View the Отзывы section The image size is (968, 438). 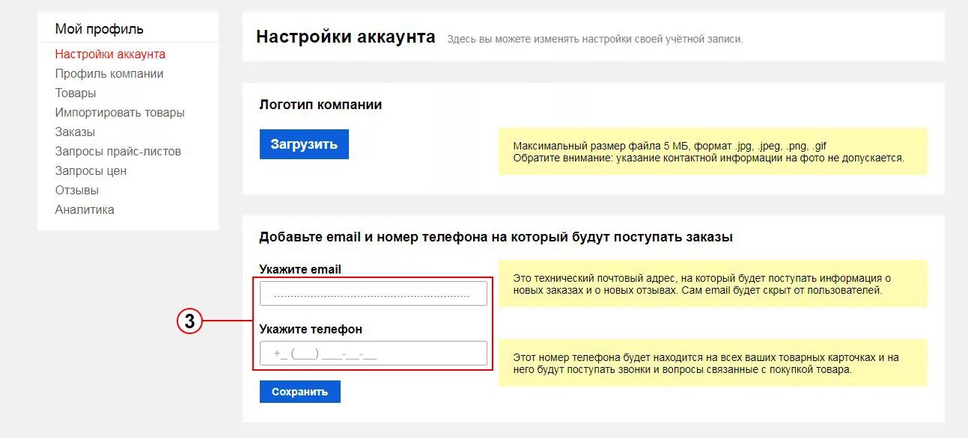point(77,190)
